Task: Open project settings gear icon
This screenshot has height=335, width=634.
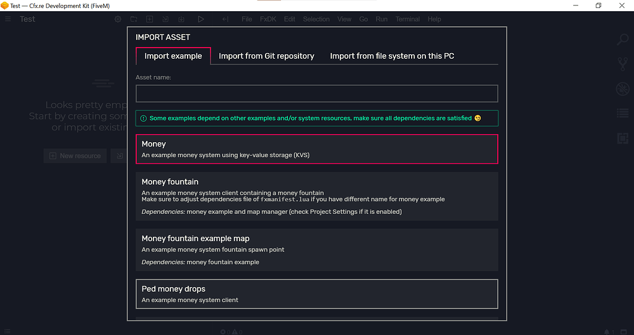Action: pyautogui.click(x=118, y=19)
